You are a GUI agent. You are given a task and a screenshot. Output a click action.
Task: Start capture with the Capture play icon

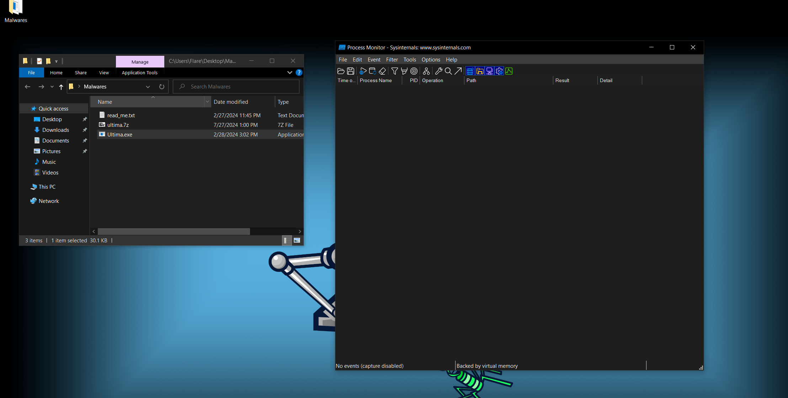pos(363,71)
